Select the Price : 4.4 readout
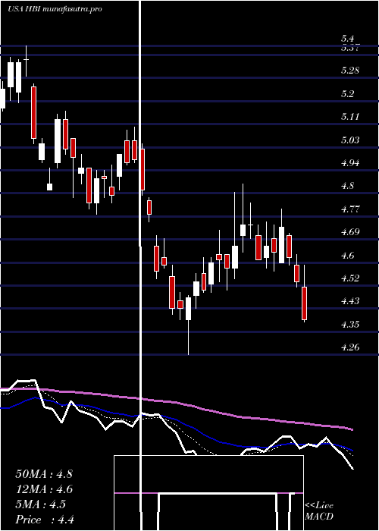 (x=45, y=520)
